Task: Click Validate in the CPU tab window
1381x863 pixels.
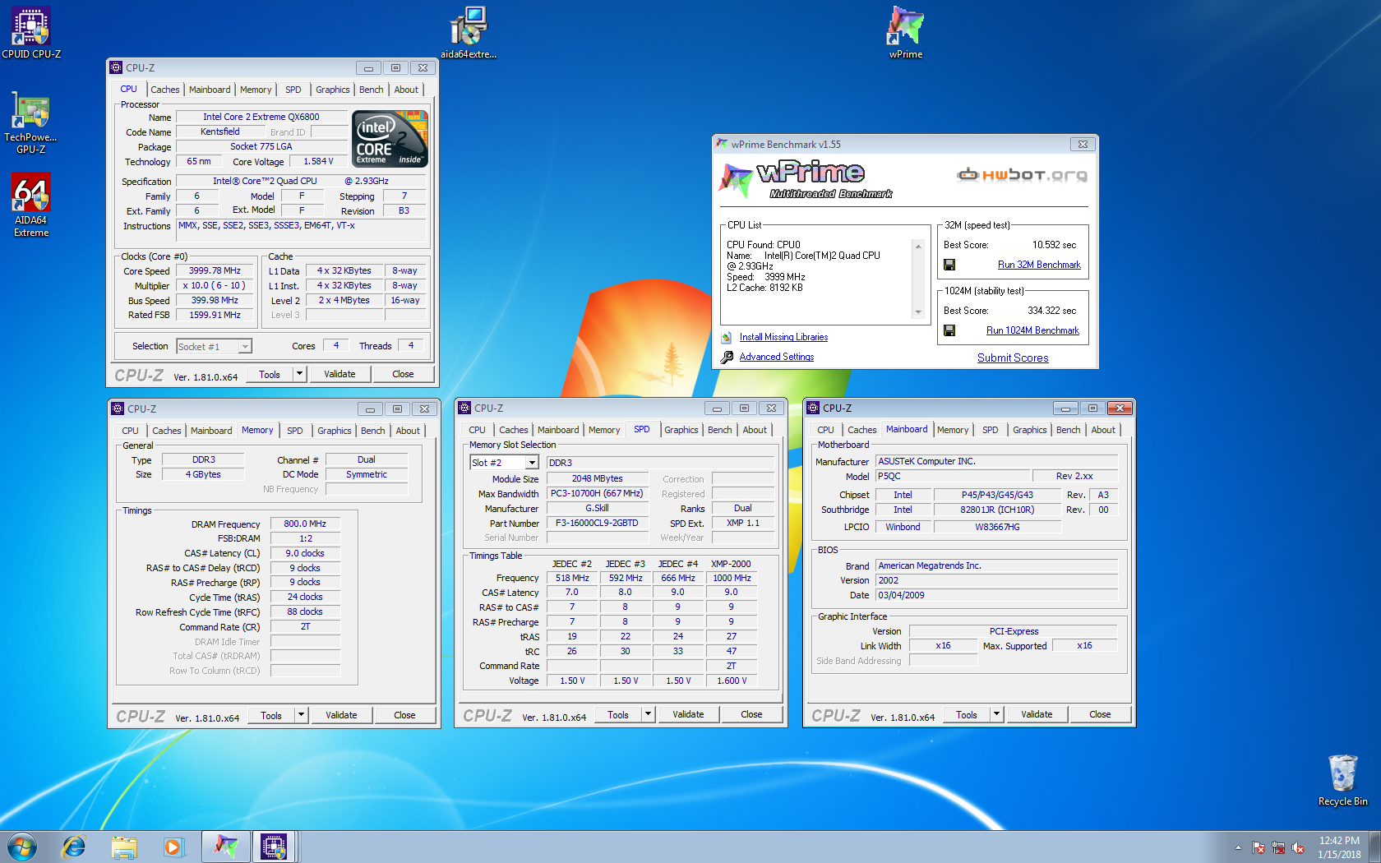Action: [x=339, y=374]
